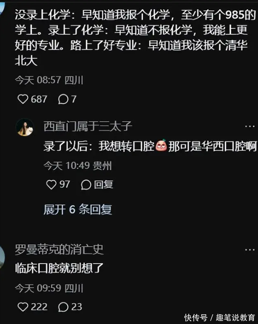Viewport: 258px width, 324px height.
Task: Click timestamp 今天 10:49 贵州
Action: point(78,166)
